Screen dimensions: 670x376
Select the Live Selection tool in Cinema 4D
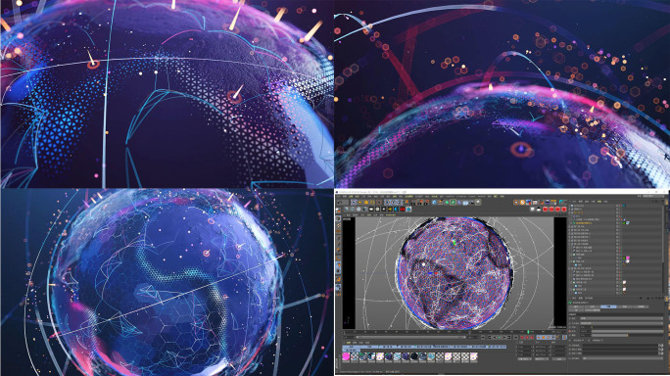[x=354, y=202]
